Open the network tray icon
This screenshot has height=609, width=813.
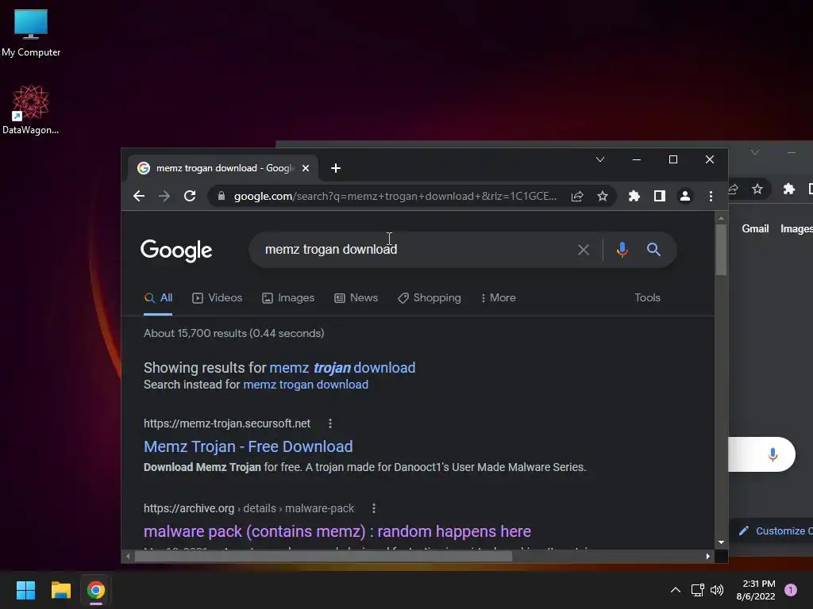pos(697,590)
